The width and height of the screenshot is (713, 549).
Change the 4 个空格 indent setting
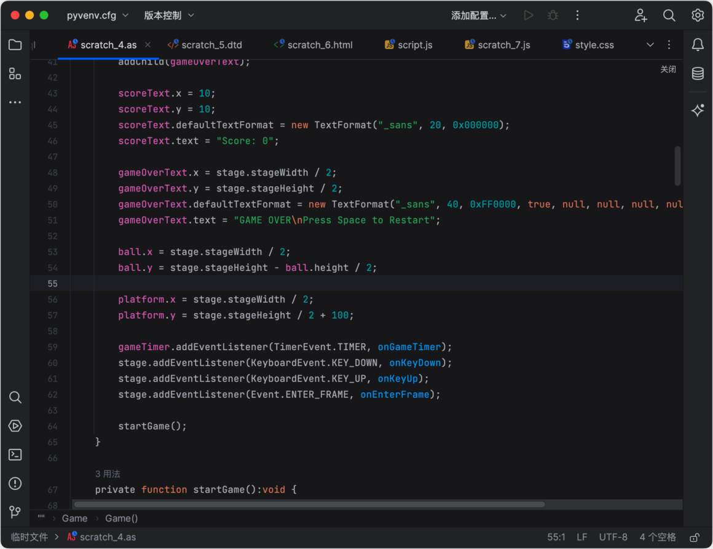pyautogui.click(x=658, y=537)
